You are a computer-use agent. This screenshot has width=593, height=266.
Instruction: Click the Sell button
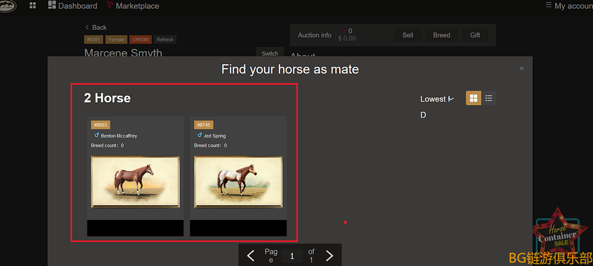click(x=407, y=35)
